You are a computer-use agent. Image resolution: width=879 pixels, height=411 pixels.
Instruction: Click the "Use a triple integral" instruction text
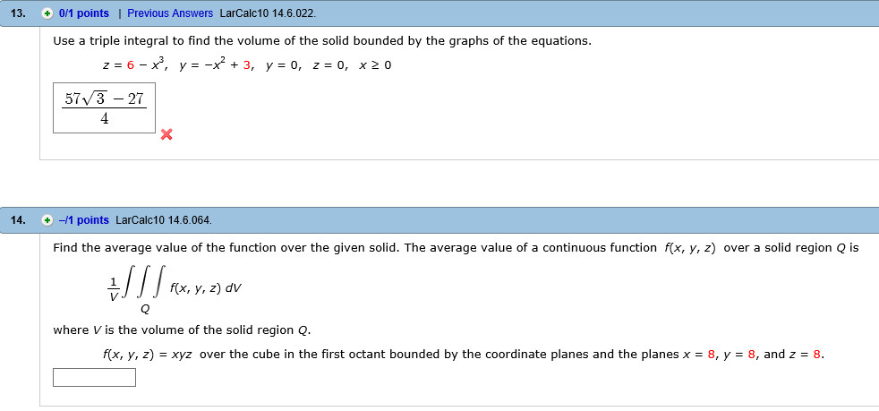[321, 41]
